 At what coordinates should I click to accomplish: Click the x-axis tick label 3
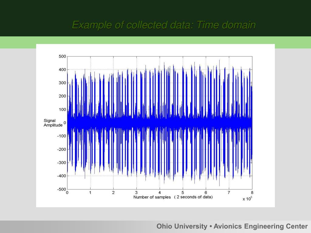136,193
